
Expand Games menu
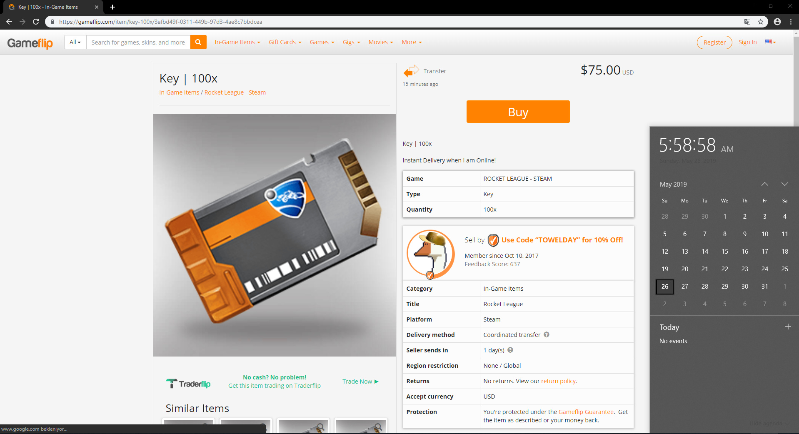point(322,42)
